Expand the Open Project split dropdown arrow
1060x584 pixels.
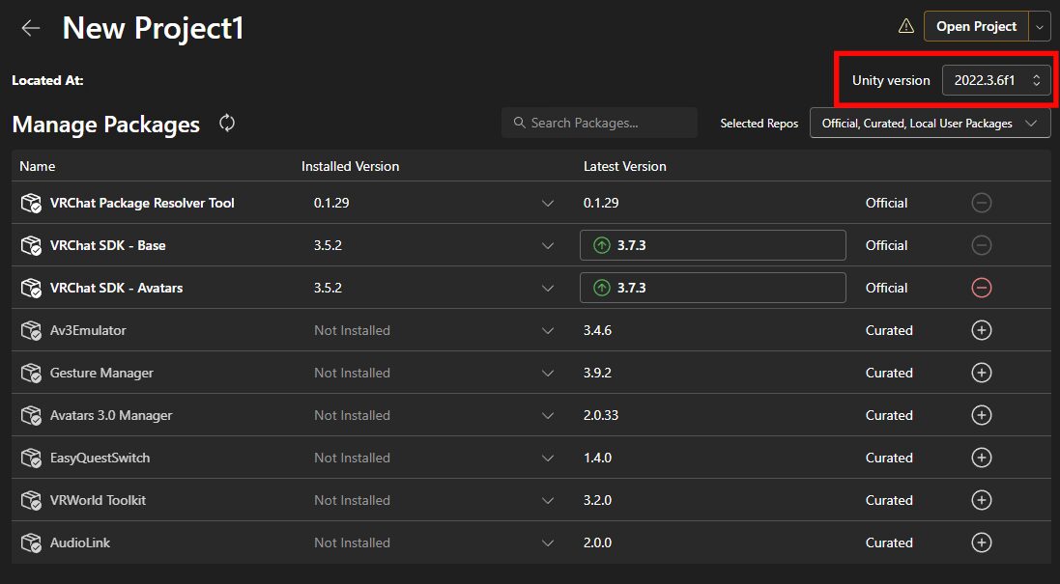(1040, 26)
